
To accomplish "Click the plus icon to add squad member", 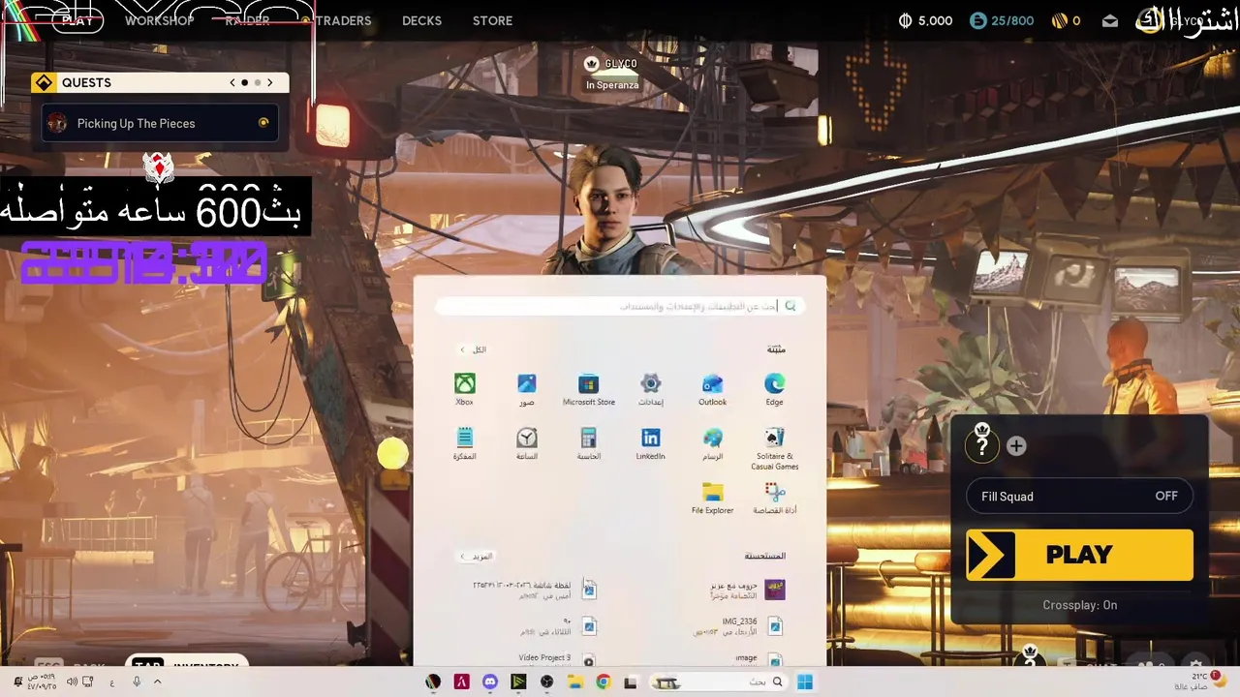I will pos(1016,446).
